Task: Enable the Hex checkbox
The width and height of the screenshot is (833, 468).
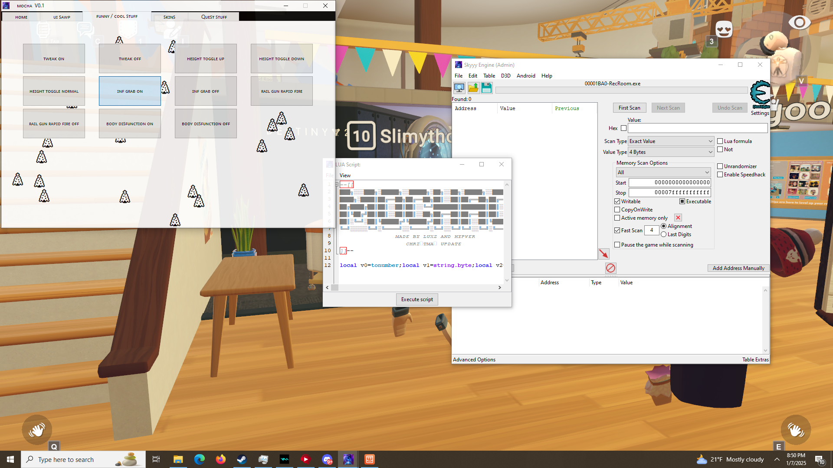Action: point(623,128)
